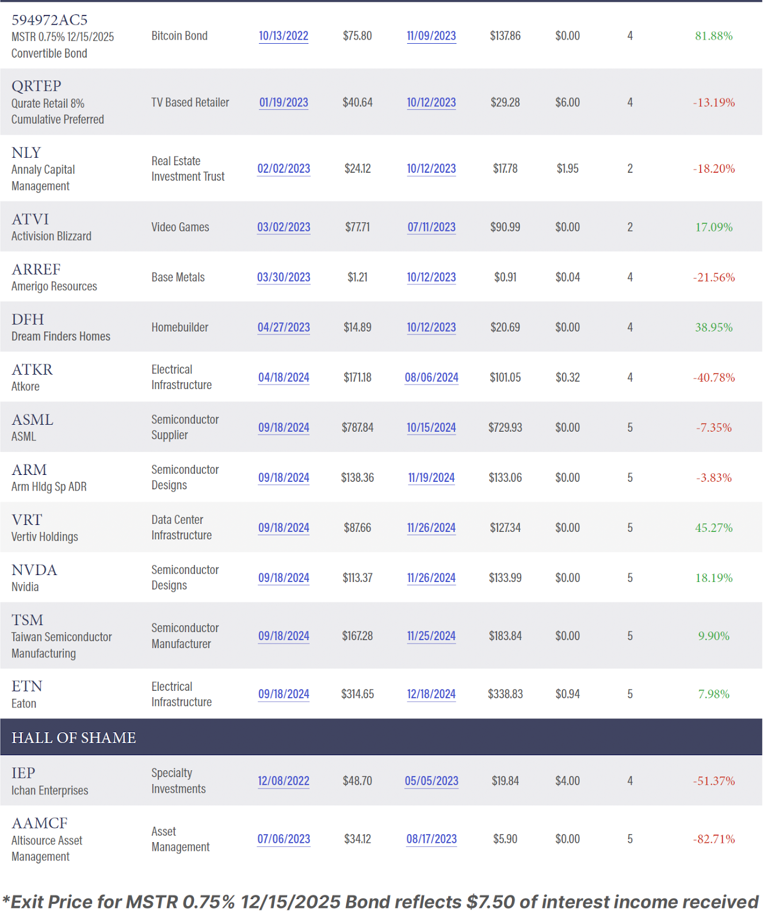
Task: Click the NLY ticker symbol
Action: coord(26,153)
